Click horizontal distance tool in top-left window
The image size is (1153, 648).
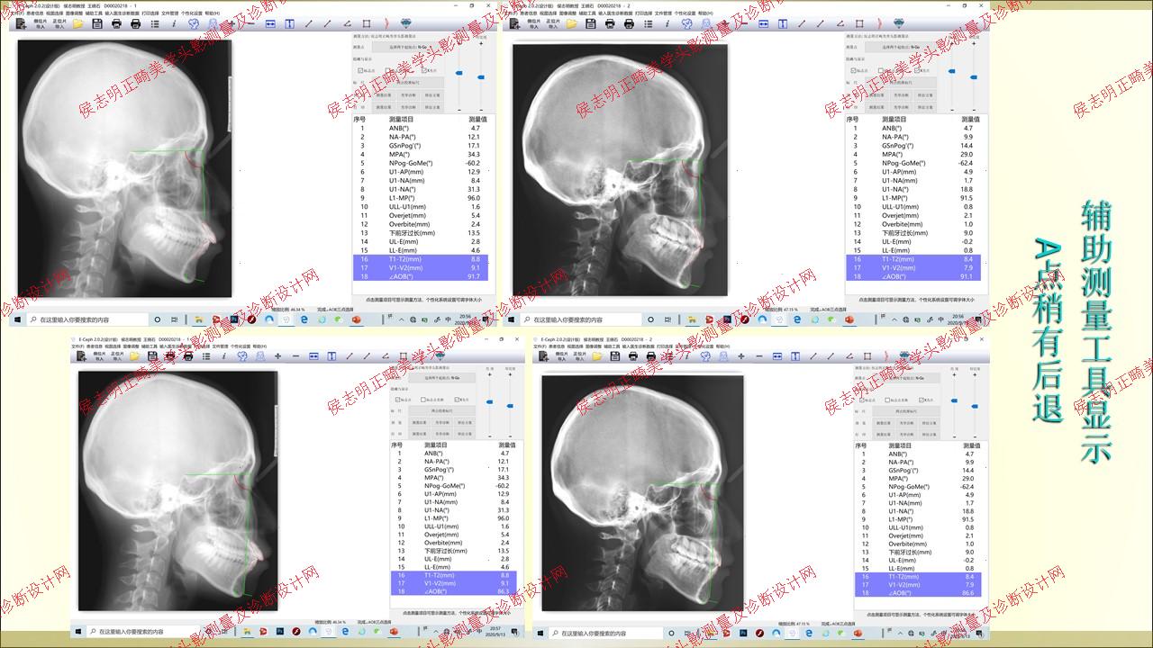[270, 23]
